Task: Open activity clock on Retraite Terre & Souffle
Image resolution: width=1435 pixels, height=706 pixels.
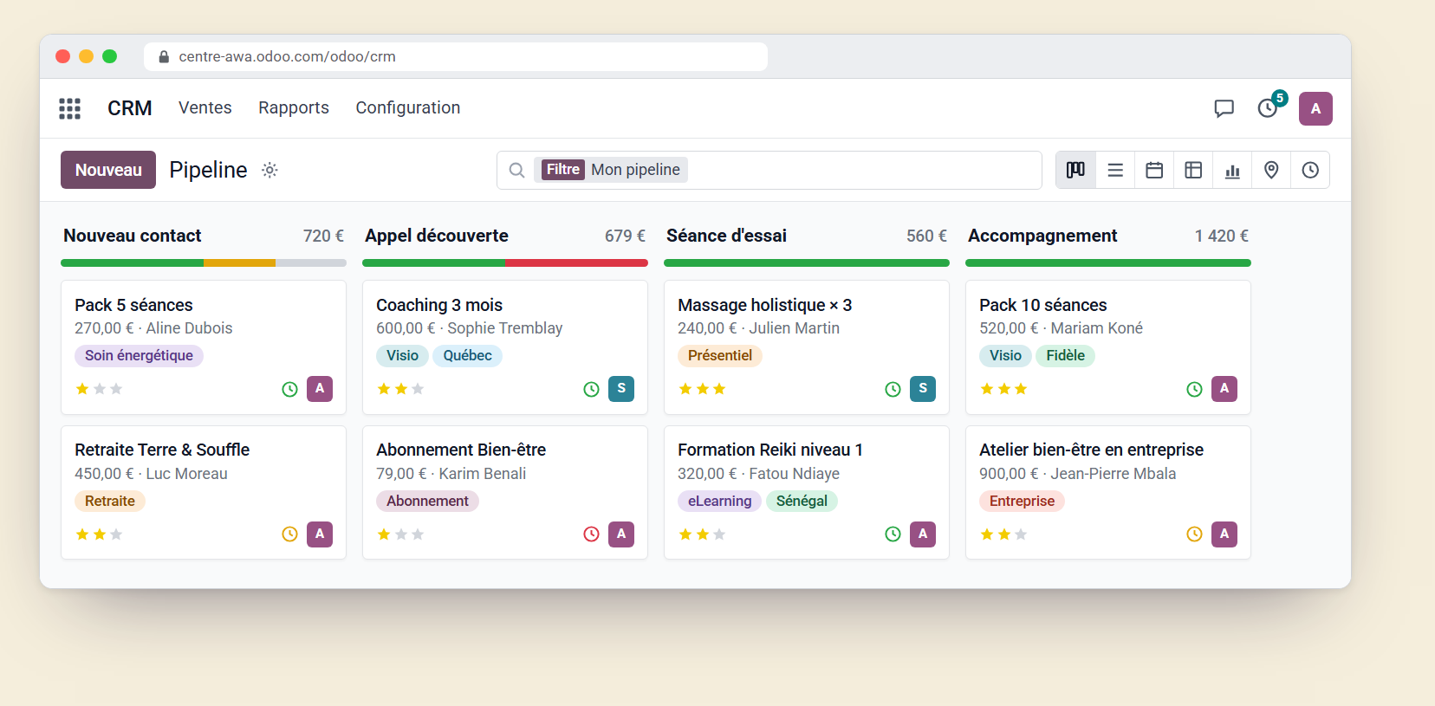Action: click(x=289, y=534)
